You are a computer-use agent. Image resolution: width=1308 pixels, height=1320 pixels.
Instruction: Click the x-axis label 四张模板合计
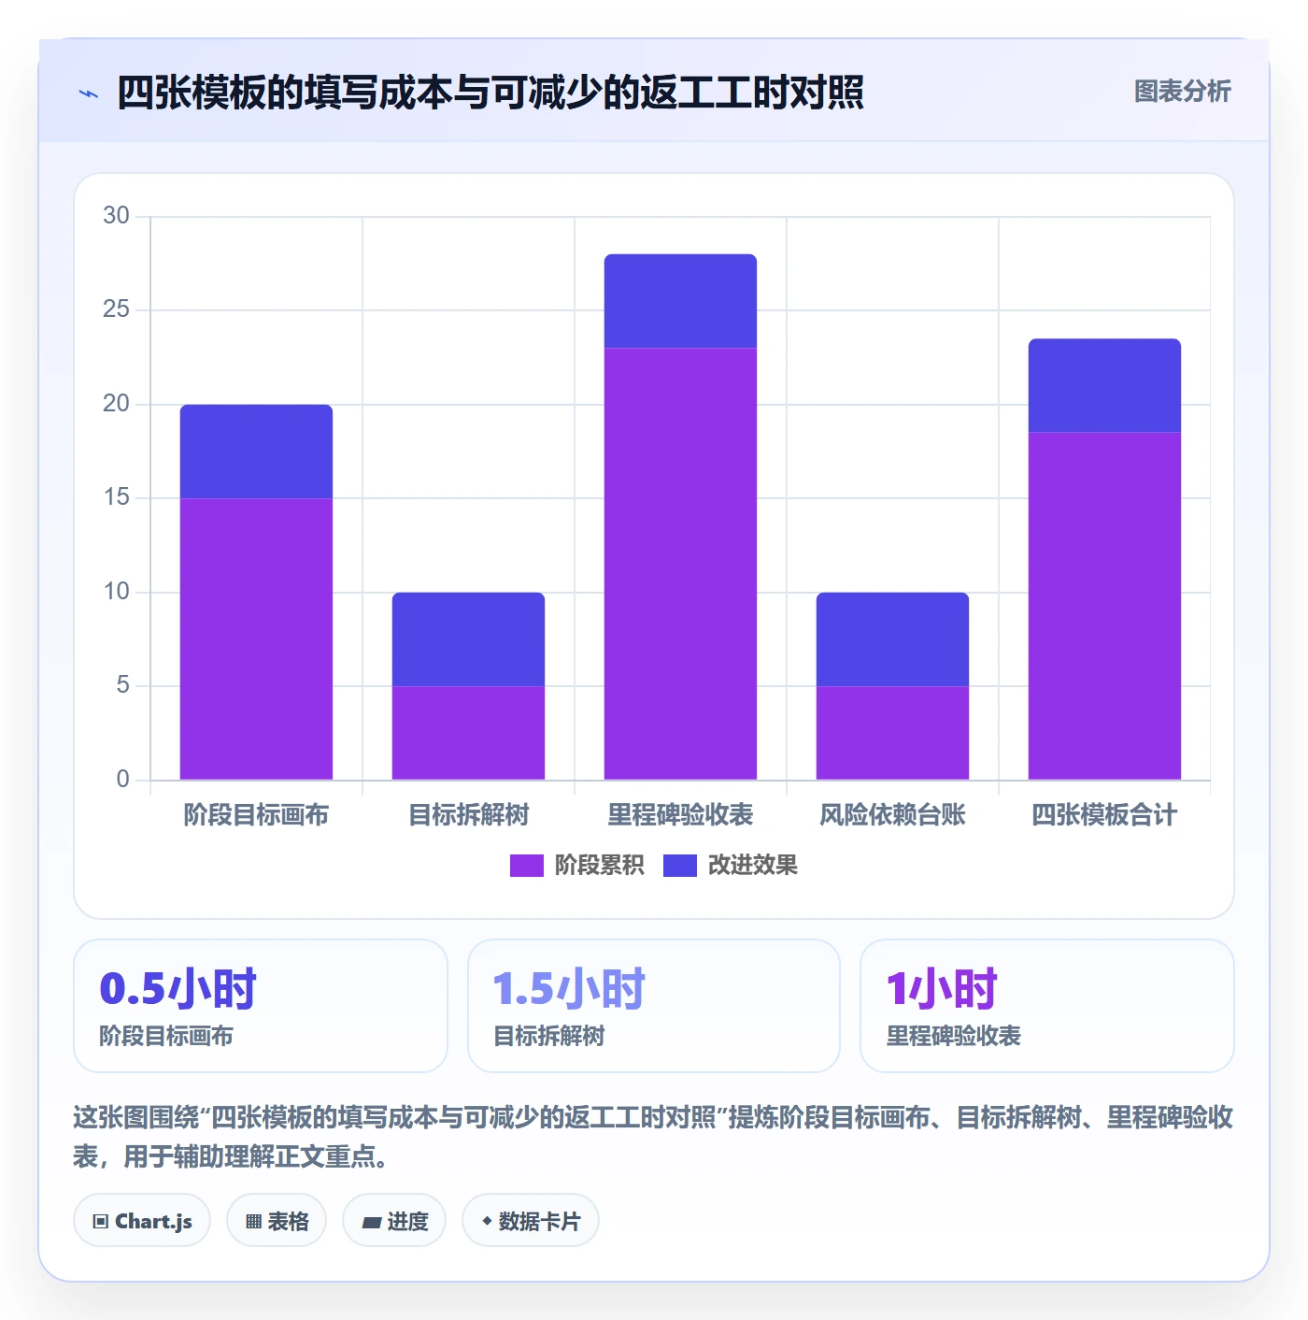click(x=1104, y=815)
